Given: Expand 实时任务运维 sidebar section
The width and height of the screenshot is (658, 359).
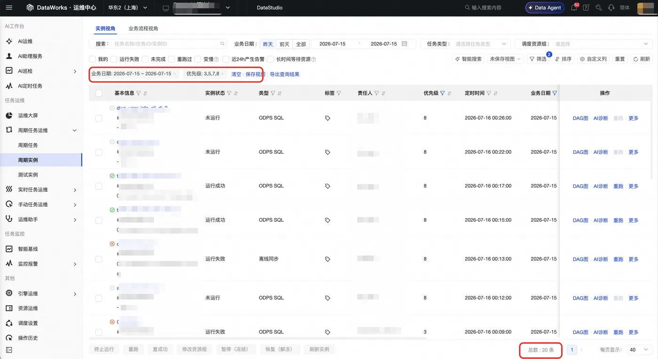Looking at the screenshot, I should pos(41,190).
